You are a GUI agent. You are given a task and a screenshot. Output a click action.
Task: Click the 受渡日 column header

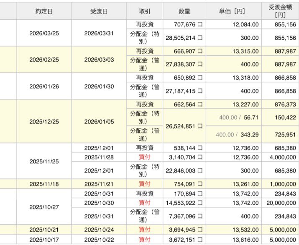99,11
